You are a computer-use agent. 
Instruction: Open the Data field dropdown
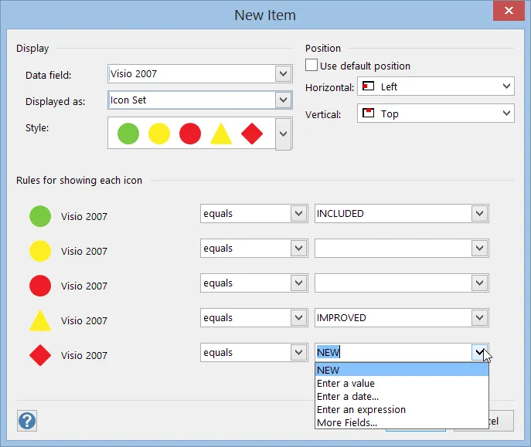pyautogui.click(x=284, y=73)
